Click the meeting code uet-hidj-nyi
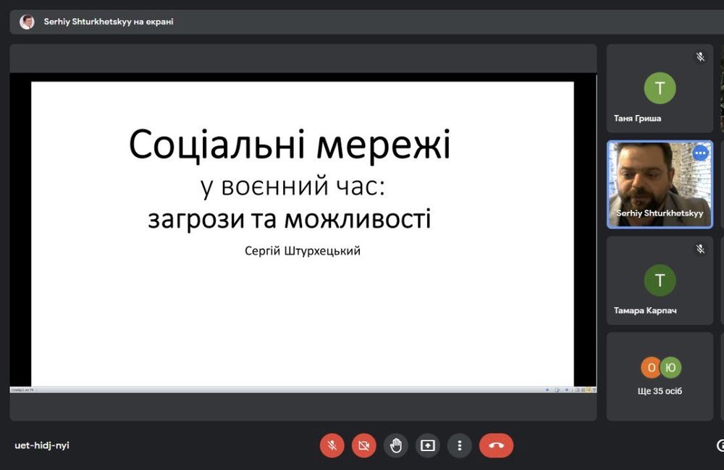Viewport: 724px width, 470px height. pyautogui.click(x=42, y=445)
